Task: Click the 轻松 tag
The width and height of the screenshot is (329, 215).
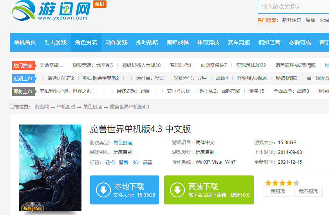Action: [x=110, y=163]
